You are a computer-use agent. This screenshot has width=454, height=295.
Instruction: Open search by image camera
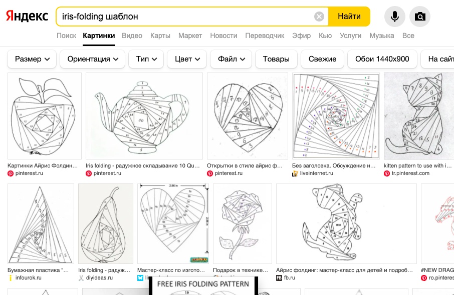click(420, 16)
